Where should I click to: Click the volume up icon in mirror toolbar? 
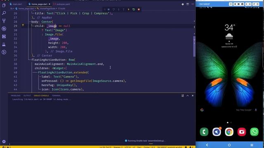coord(250,4)
